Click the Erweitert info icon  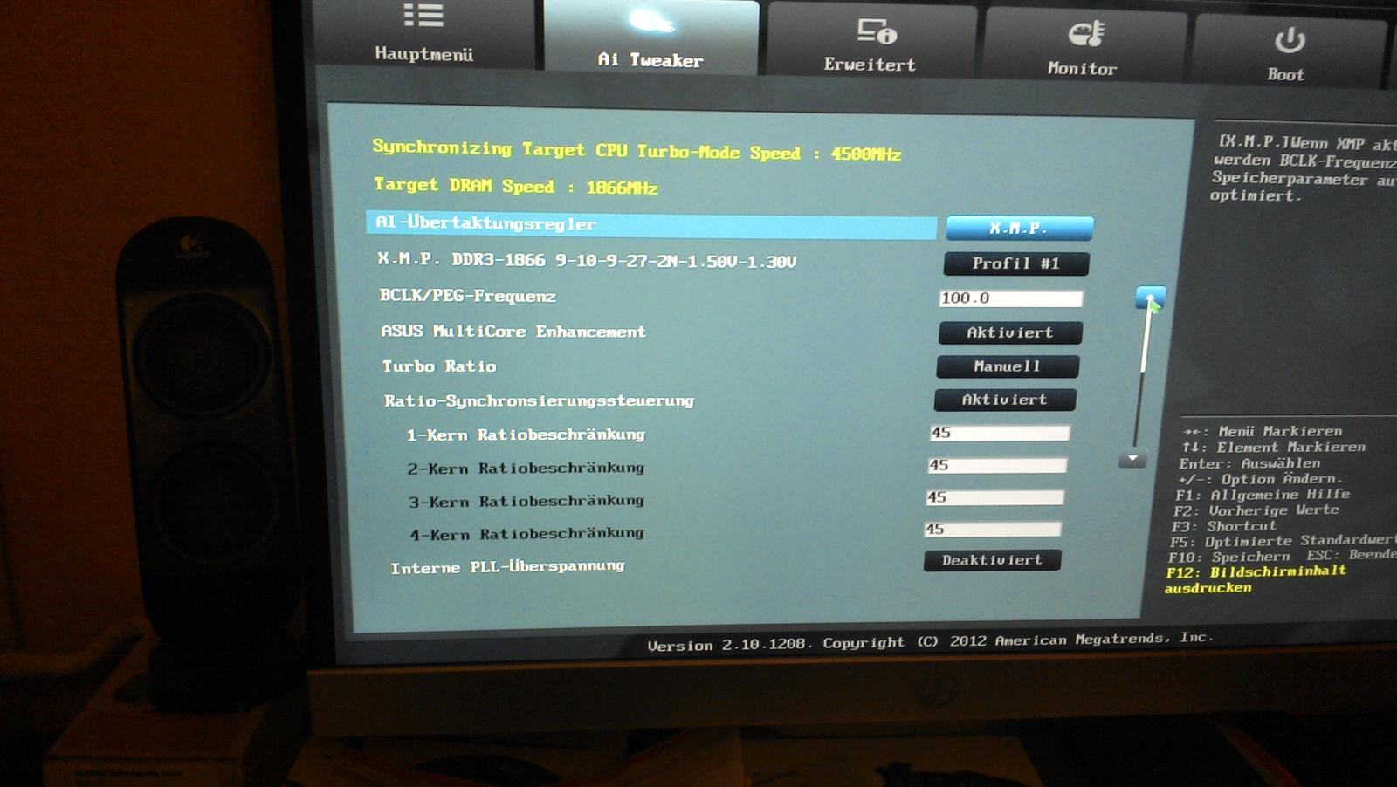(876, 31)
